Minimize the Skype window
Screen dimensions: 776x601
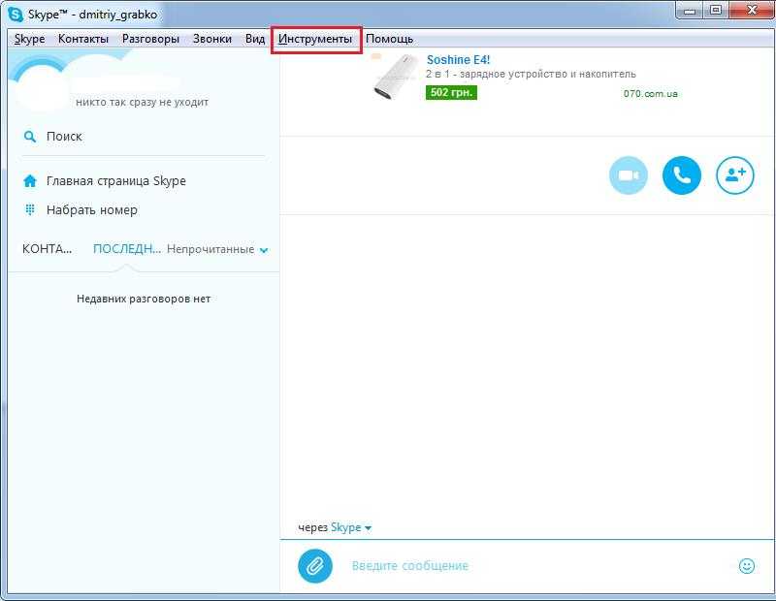click(x=690, y=11)
